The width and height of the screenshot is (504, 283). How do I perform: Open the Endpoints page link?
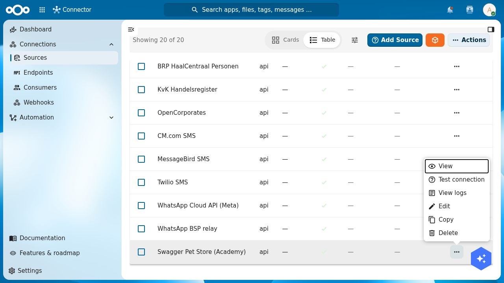(x=63, y=73)
